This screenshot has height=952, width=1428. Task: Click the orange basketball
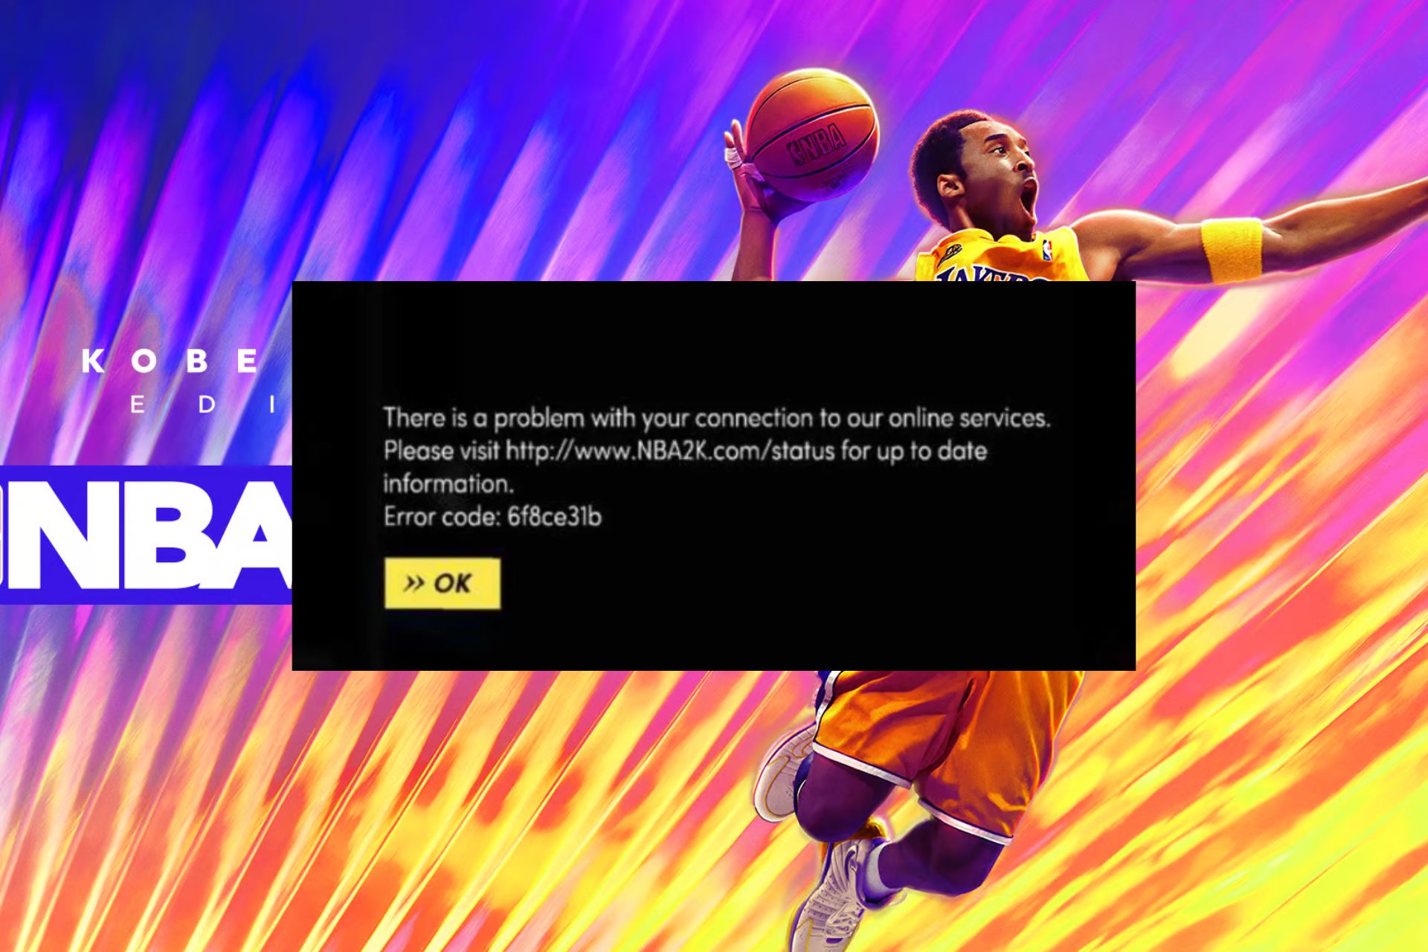coord(812,134)
